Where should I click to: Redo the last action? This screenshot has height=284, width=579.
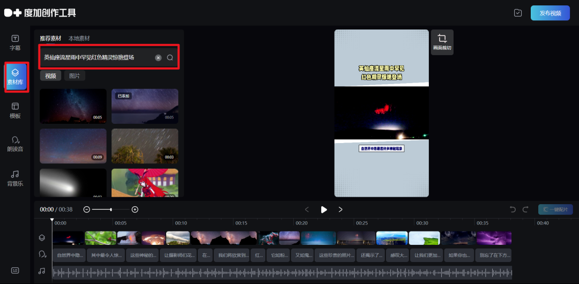tap(525, 210)
